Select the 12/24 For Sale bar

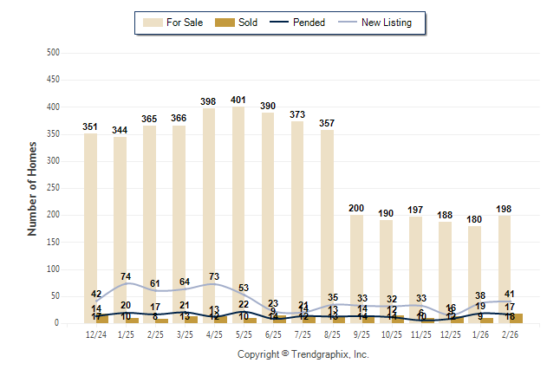(90, 225)
